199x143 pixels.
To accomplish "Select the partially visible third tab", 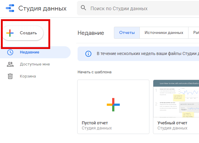I will click(x=194, y=33).
